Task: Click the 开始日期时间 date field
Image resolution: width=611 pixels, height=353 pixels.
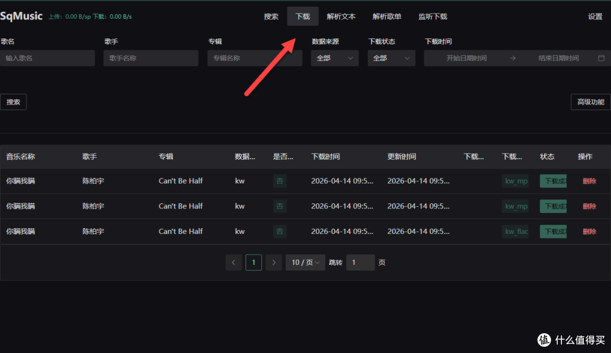Action: point(466,58)
